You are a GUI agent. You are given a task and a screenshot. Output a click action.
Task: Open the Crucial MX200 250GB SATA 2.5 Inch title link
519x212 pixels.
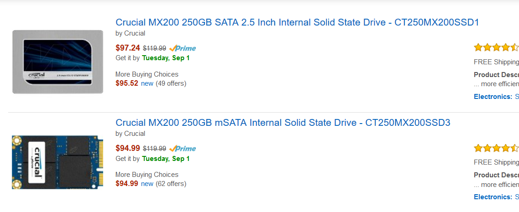pyautogui.click(x=297, y=22)
